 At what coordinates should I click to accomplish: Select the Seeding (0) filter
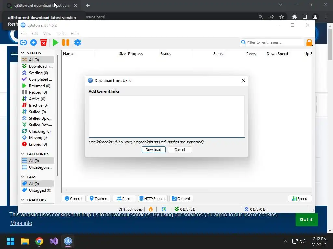38,73
